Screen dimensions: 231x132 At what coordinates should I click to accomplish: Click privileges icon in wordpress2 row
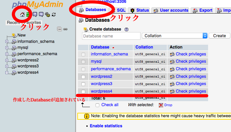[172, 77]
